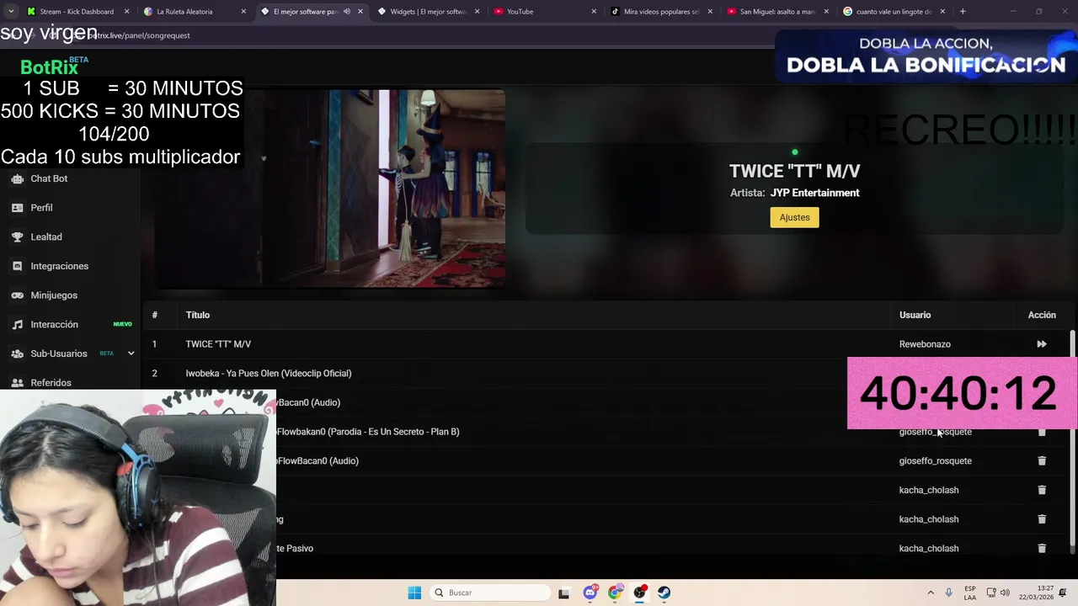Click Iwobeka - Ya Pues Olen song title
Viewport: 1078px width, 606px height.
coord(269,374)
